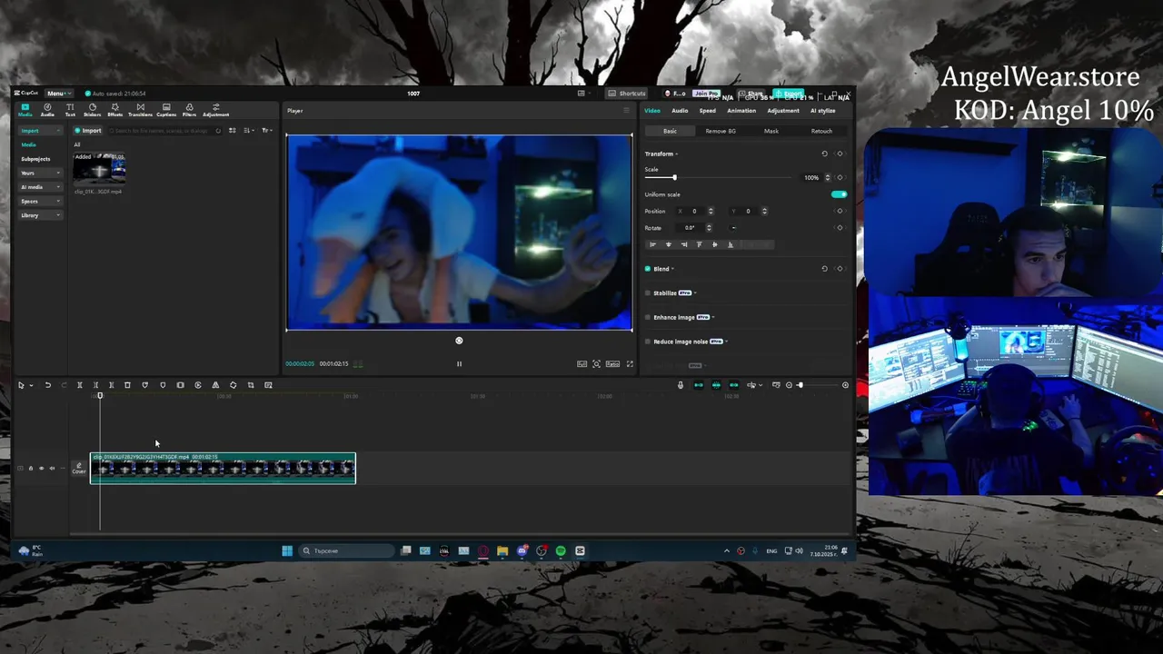This screenshot has height=654, width=1163.
Task: Pause playback with the player pause button
Action: [459, 363]
